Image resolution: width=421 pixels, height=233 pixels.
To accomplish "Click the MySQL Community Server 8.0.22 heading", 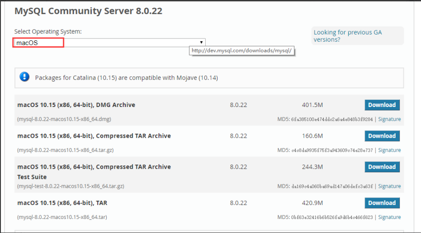I will (x=89, y=11).
